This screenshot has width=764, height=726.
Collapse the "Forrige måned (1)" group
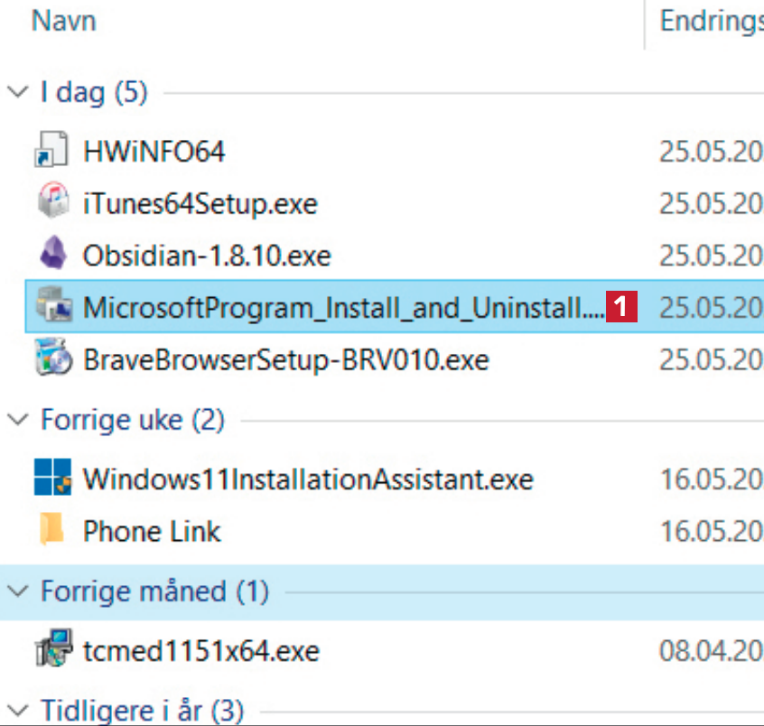17,591
